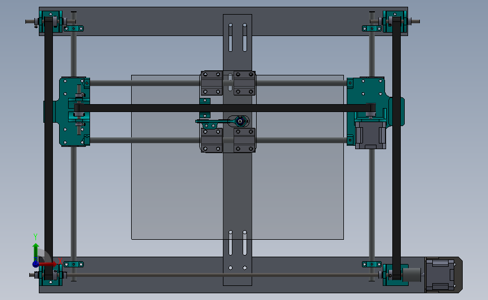Viewport: 488px width, 300px height.
Task: Click the blue Z axis ball of the triad
Action: [36, 264]
